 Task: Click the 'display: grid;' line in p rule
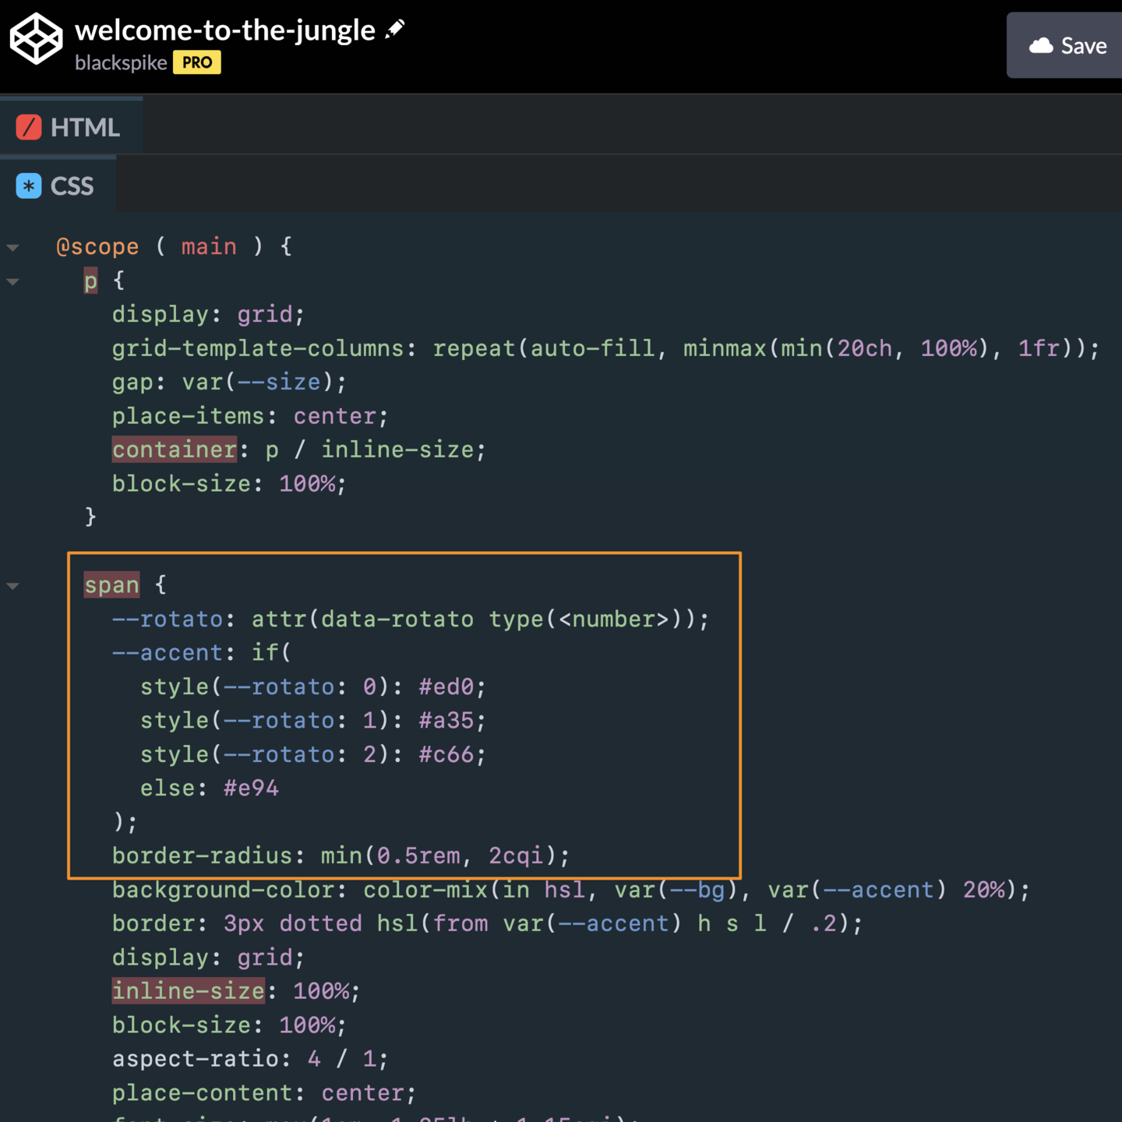point(208,315)
